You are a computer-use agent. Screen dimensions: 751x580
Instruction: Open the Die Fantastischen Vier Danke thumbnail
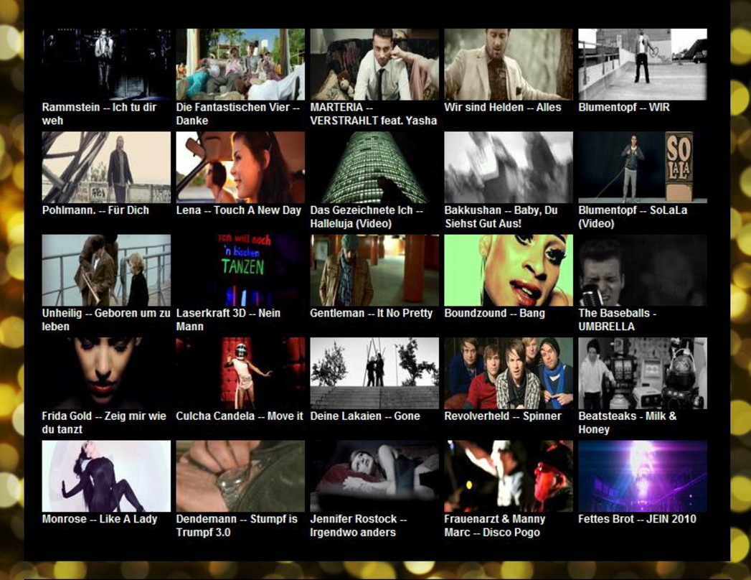point(240,64)
